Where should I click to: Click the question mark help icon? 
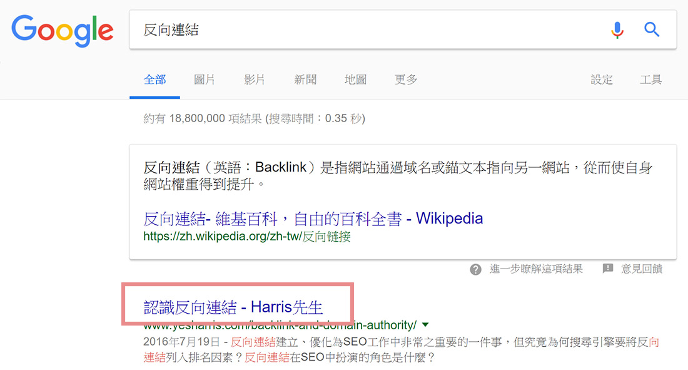click(x=475, y=269)
